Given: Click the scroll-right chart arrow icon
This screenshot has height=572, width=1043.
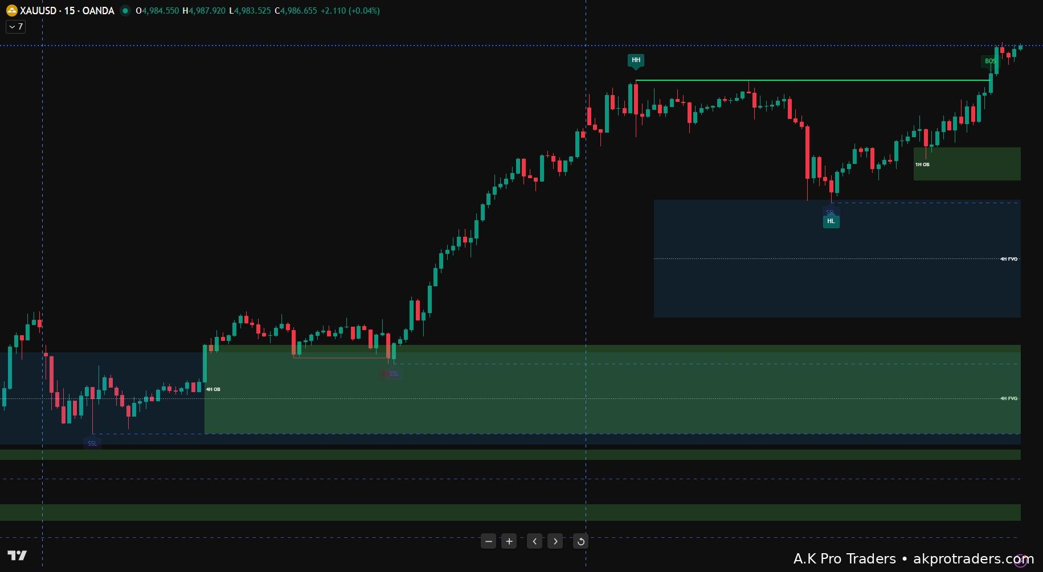Looking at the screenshot, I should pyautogui.click(x=555, y=541).
